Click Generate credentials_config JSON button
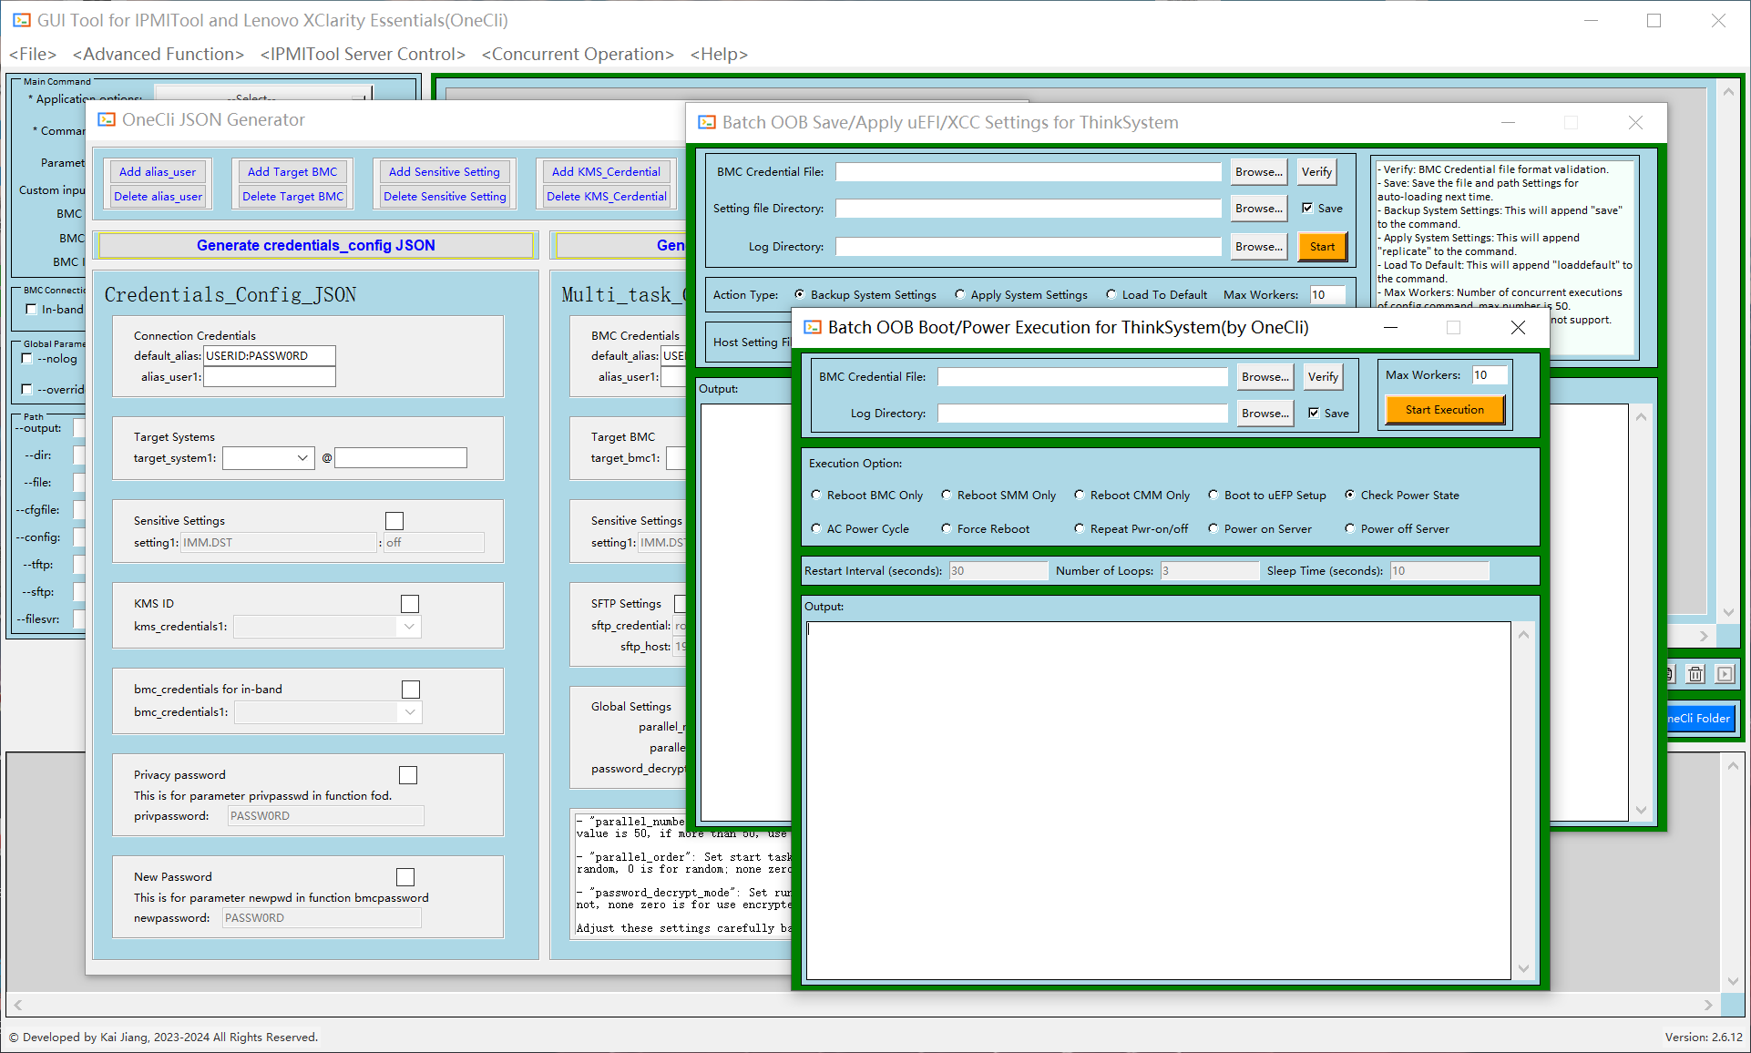Viewport: 1751px width, 1053px height. [316, 246]
